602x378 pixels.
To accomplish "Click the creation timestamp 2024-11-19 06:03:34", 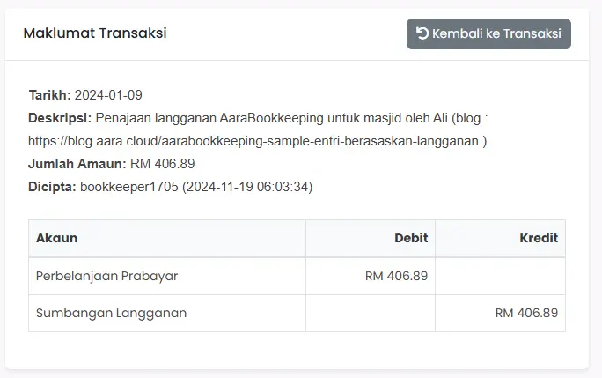I will tap(247, 187).
